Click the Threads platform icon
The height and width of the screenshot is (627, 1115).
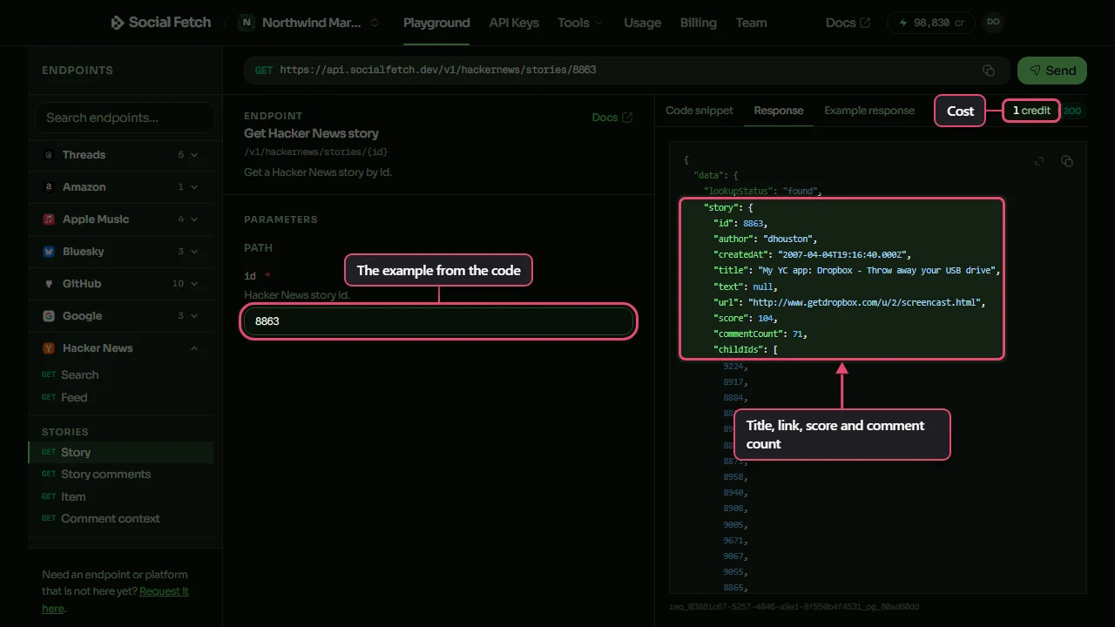click(x=49, y=155)
